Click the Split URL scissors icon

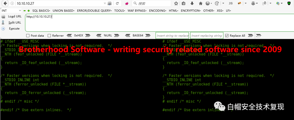click(3, 23)
